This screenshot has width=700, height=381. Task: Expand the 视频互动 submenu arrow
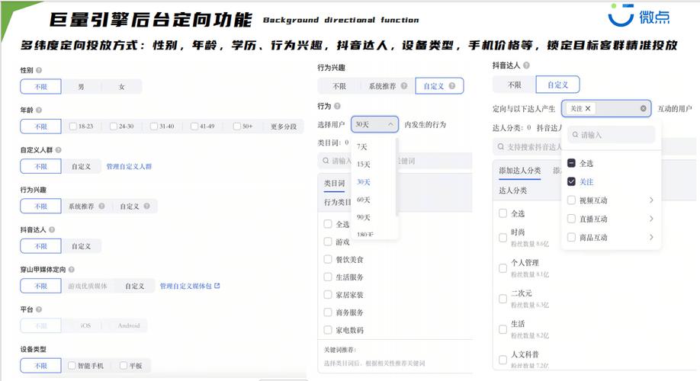651,200
